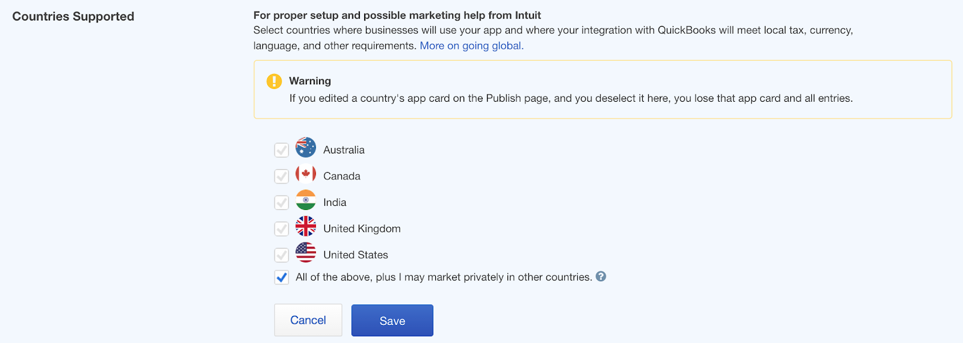The width and height of the screenshot is (963, 343).
Task: Save the countries supported selection
Action: (392, 320)
